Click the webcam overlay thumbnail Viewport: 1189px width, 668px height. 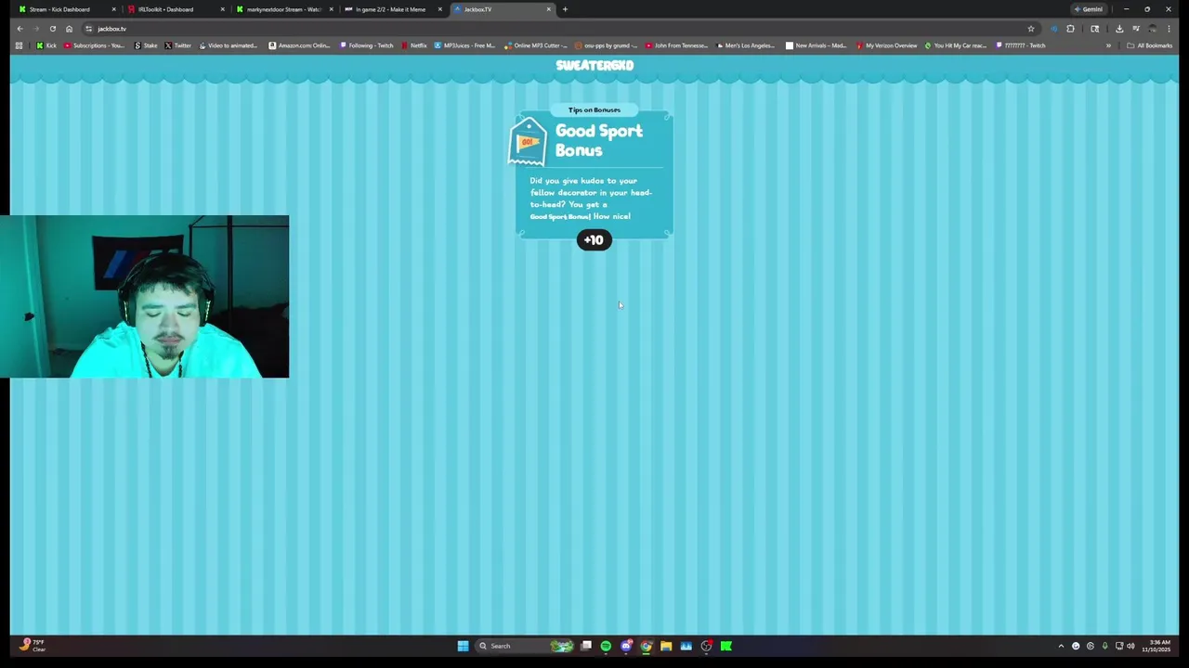point(144,297)
